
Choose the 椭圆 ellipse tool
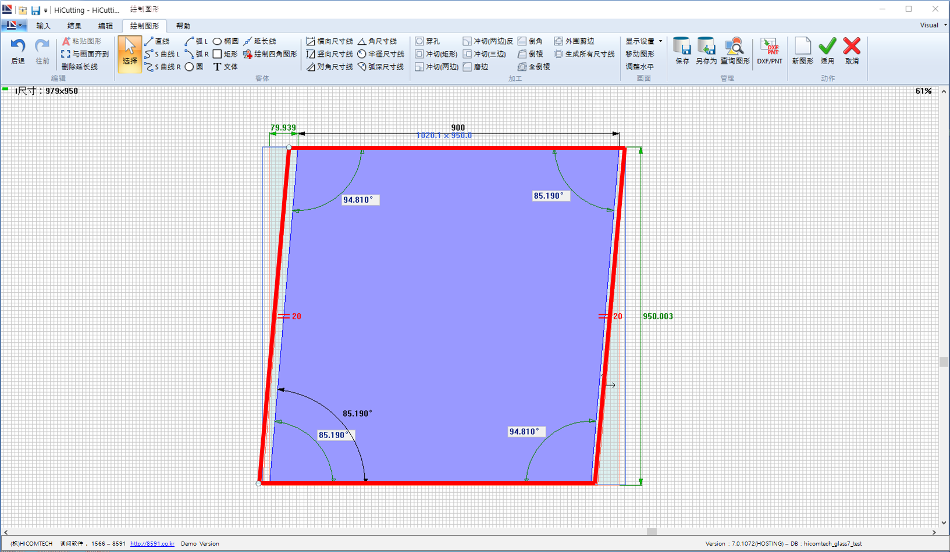coord(226,41)
